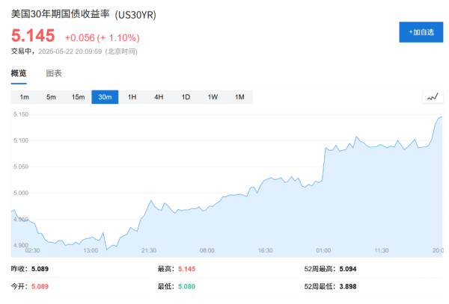The width and height of the screenshot is (449, 304).
Task: Select the 15m interval
Action: click(x=78, y=97)
